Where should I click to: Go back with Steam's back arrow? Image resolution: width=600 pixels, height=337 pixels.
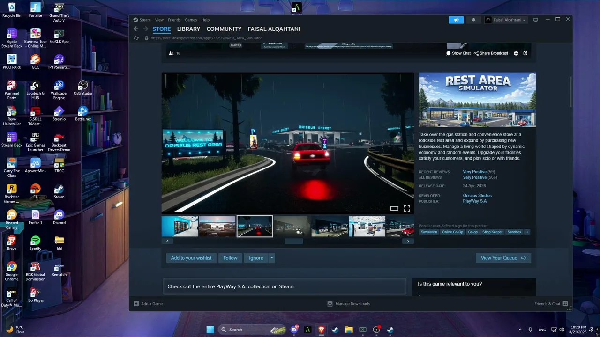tap(136, 29)
